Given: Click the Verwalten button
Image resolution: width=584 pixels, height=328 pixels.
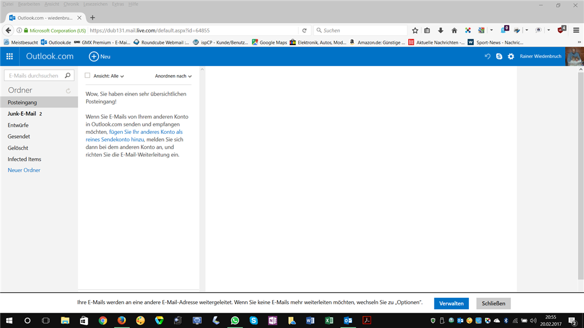Looking at the screenshot, I should coord(452,304).
